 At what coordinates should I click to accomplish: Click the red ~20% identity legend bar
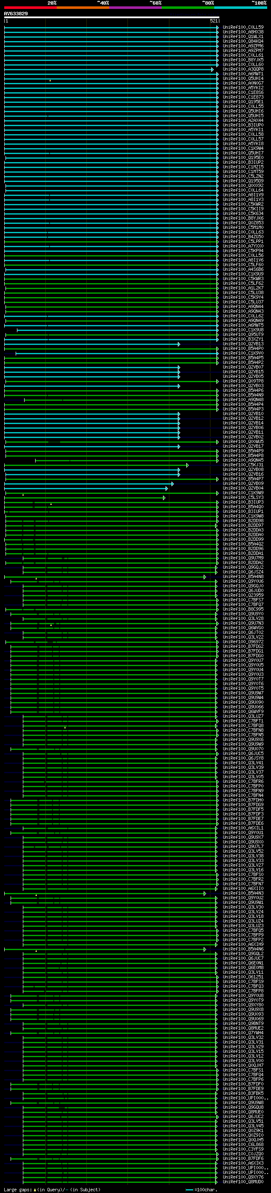[x=30, y=8]
